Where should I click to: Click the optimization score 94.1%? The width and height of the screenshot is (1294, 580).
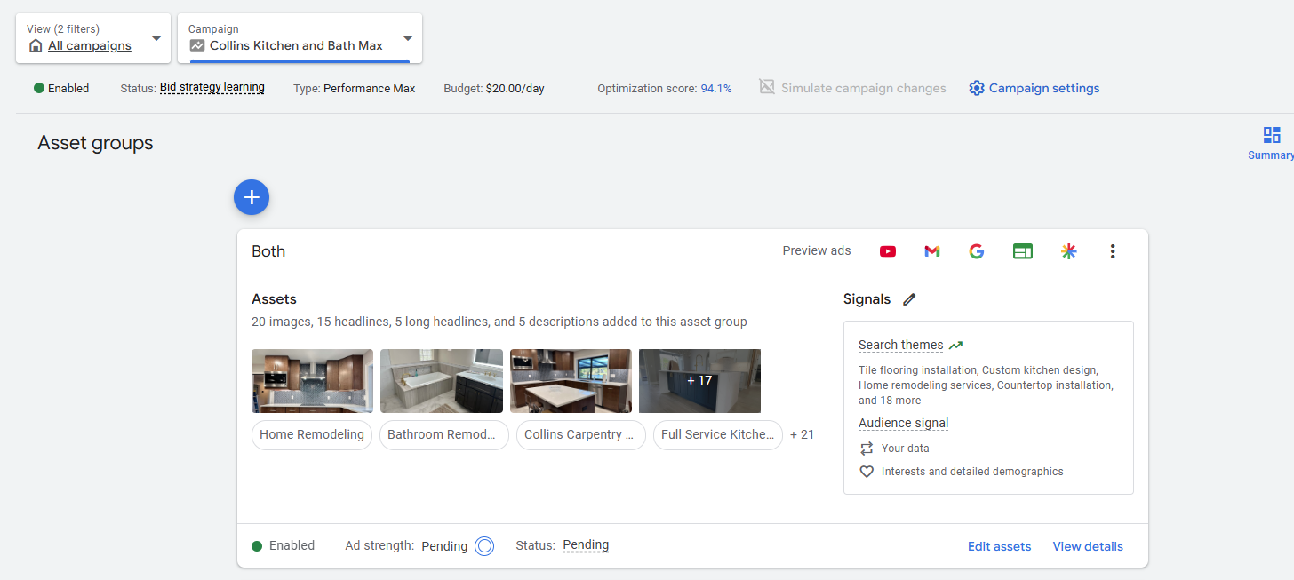[x=715, y=88]
